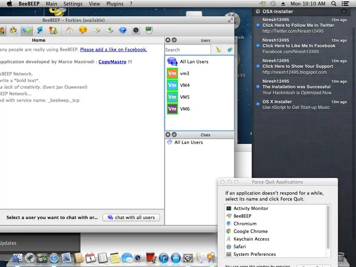Screen dimensions: 356x267
Task: Open the View menu
Action: pos(95,3)
